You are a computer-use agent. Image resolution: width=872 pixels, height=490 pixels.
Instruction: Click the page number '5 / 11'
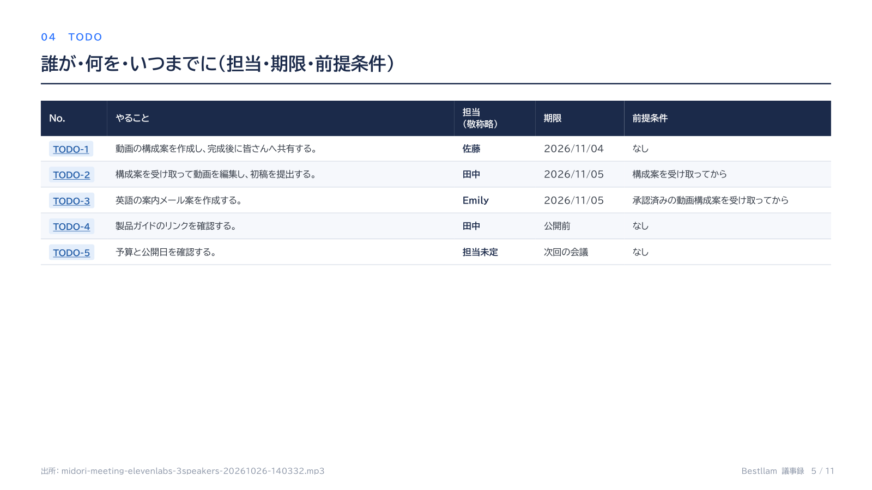point(822,471)
